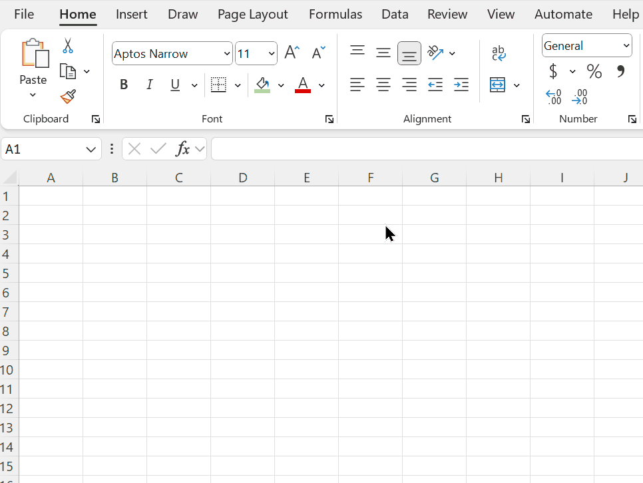643x483 pixels.
Task: Align text right
Action: 409,85
